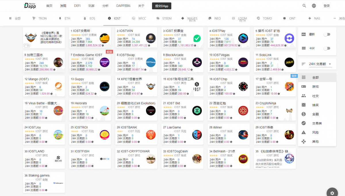
Task: Click the 登录 login link
Action: tap(327, 6)
